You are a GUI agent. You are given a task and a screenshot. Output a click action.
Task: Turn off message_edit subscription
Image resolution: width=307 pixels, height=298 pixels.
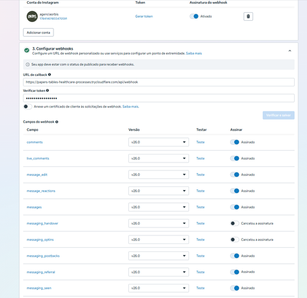235,175
